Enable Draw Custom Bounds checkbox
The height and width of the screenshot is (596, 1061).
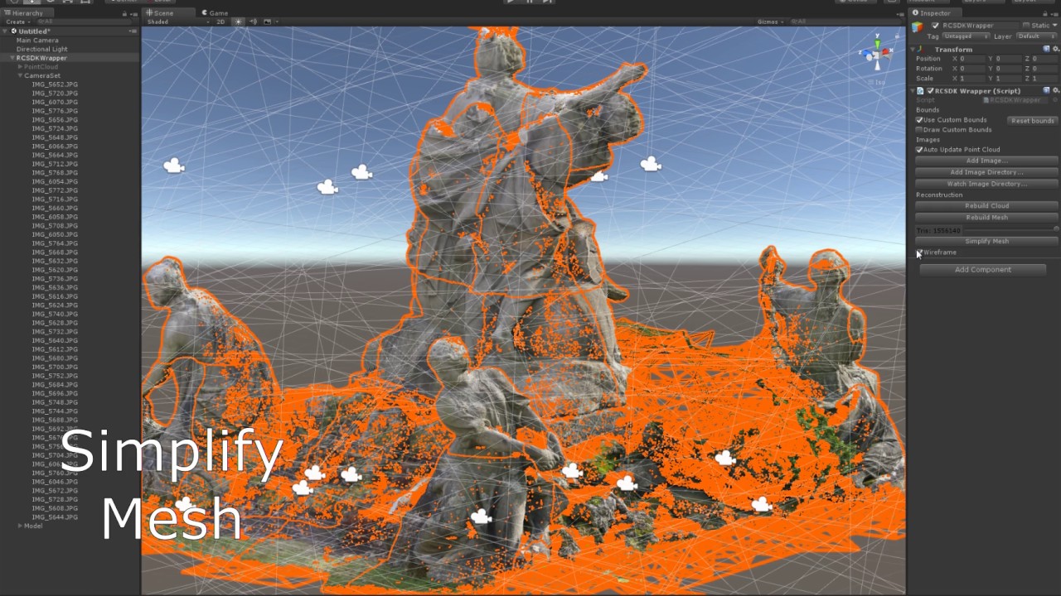tap(919, 130)
